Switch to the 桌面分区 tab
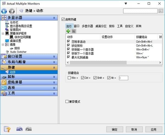Screen dimensions: 165x135 coord(101,26)
